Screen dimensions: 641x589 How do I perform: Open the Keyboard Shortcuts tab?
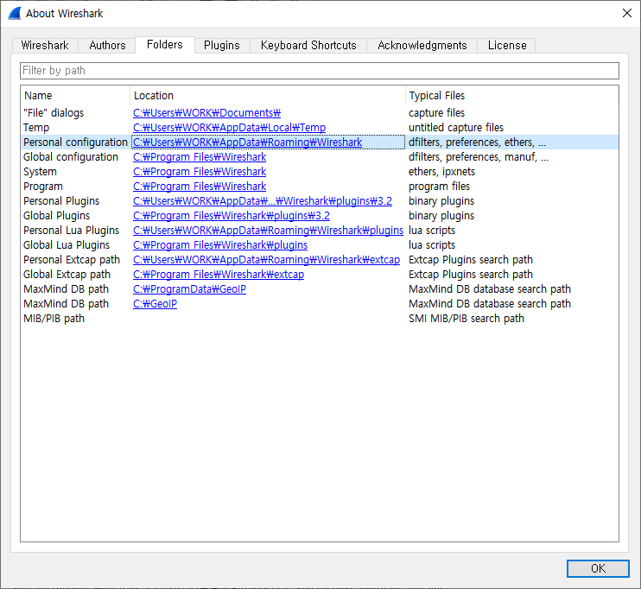(x=308, y=45)
